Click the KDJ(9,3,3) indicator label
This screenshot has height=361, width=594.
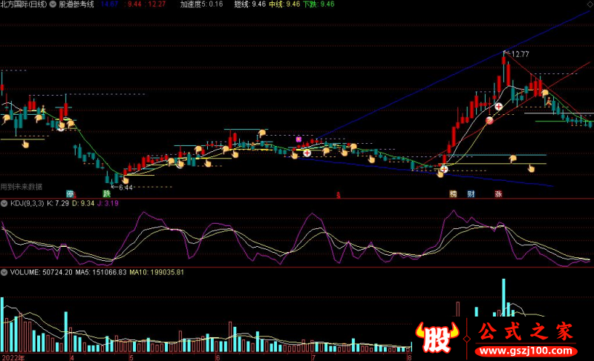coord(27,203)
